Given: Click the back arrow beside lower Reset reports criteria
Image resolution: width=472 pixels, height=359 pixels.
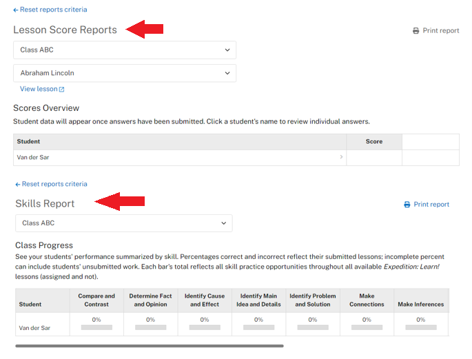Looking at the screenshot, I should coord(18,185).
